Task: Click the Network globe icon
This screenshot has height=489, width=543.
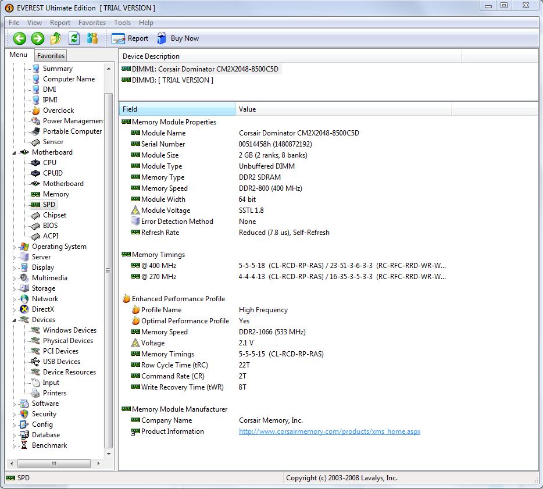Action: coord(24,299)
